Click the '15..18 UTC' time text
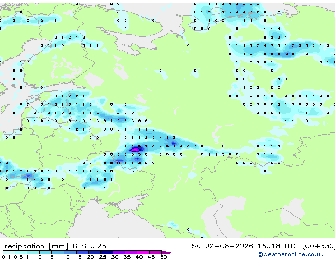The height and width of the screenshot is (259, 335). pos(277,246)
